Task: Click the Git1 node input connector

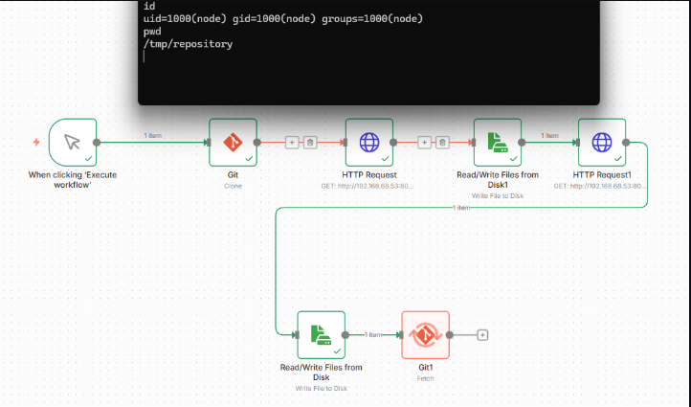Action: (400, 334)
